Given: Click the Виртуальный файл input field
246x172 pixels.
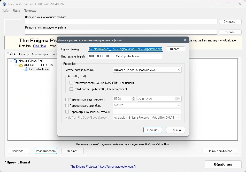Looking at the screenshot, I should 125,56.
